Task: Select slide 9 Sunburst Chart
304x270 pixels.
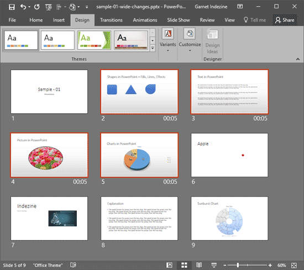Action: [229, 219]
